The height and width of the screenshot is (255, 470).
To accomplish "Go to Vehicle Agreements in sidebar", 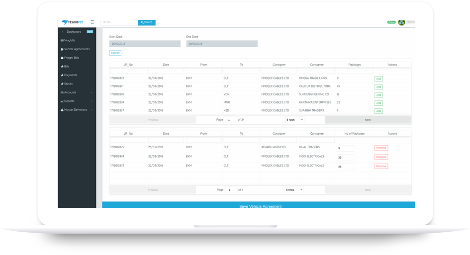I will click(77, 49).
